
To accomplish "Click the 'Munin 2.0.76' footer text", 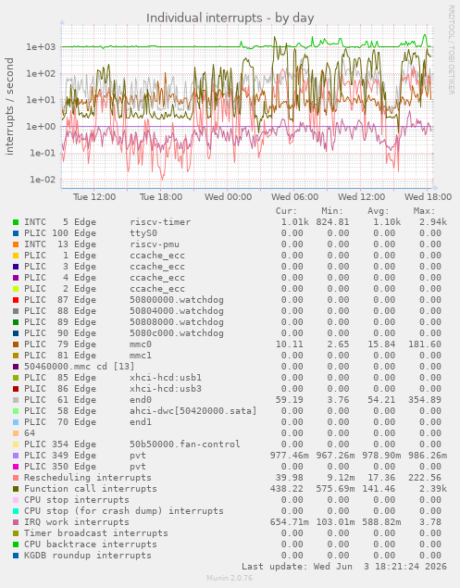I will pos(230,578).
